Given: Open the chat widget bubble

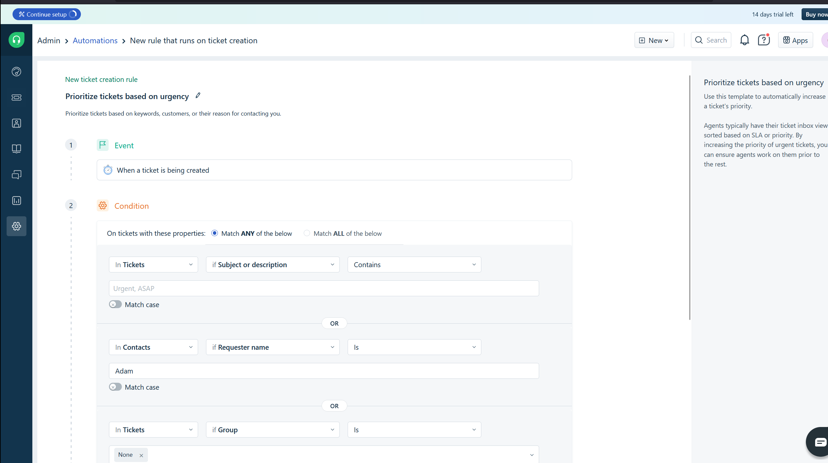Looking at the screenshot, I should 819,442.
